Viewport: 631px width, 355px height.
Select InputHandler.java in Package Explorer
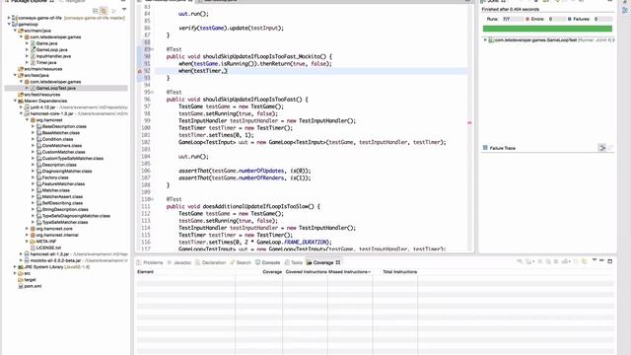click(53, 56)
